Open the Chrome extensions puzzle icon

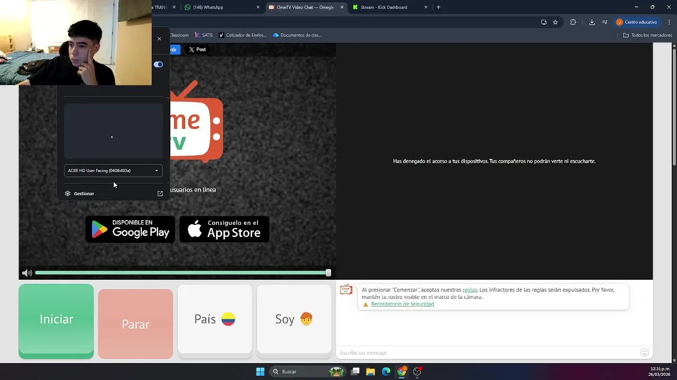573,22
